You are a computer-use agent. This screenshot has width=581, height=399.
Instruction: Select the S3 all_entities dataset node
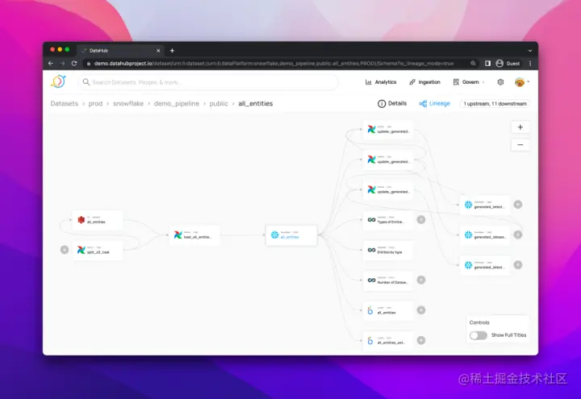[98, 220]
